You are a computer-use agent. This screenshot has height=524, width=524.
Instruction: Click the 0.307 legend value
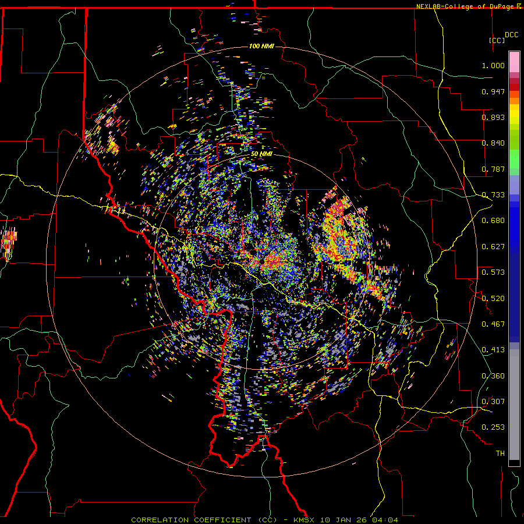tap(493, 402)
